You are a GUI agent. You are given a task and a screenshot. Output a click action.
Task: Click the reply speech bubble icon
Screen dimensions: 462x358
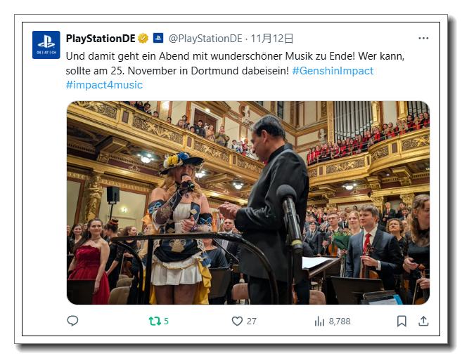coord(72,321)
